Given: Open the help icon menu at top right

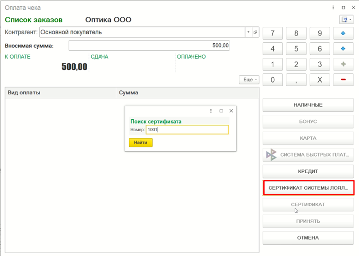Looking at the screenshot, I should click(x=346, y=20).
